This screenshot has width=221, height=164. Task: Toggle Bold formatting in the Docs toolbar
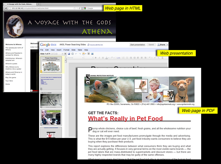95,58
